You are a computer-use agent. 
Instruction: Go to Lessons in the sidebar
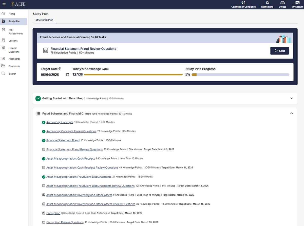pyautogui.click(x=13, y=41)
